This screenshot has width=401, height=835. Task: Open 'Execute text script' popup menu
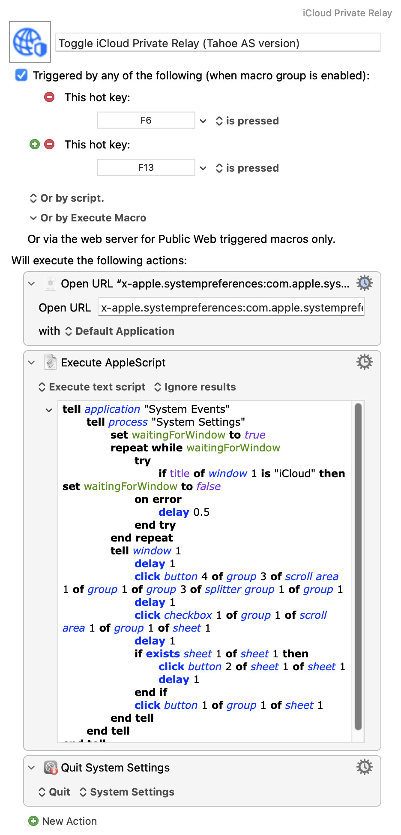[x=92, y=387]
